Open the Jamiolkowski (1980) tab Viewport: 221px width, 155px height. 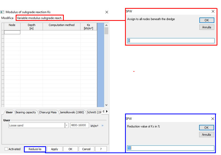pyautogui.click(x=72, y=112)
